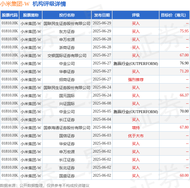Image resolution: width=190 pixels, height=188 pixels.
Task: Select the 国泰海通证券股份有限公司 cell
Action: tap(67, 128)
